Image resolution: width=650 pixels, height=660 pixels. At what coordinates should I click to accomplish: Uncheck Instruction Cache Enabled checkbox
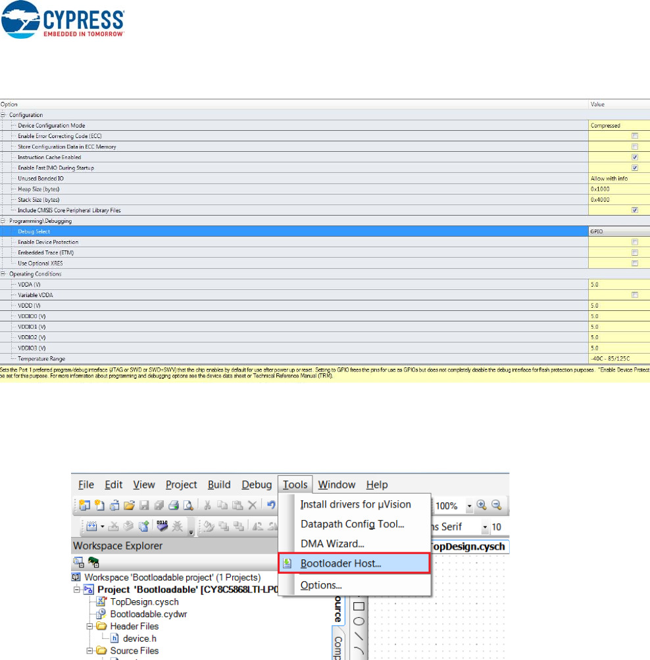(x=635, y=157)
